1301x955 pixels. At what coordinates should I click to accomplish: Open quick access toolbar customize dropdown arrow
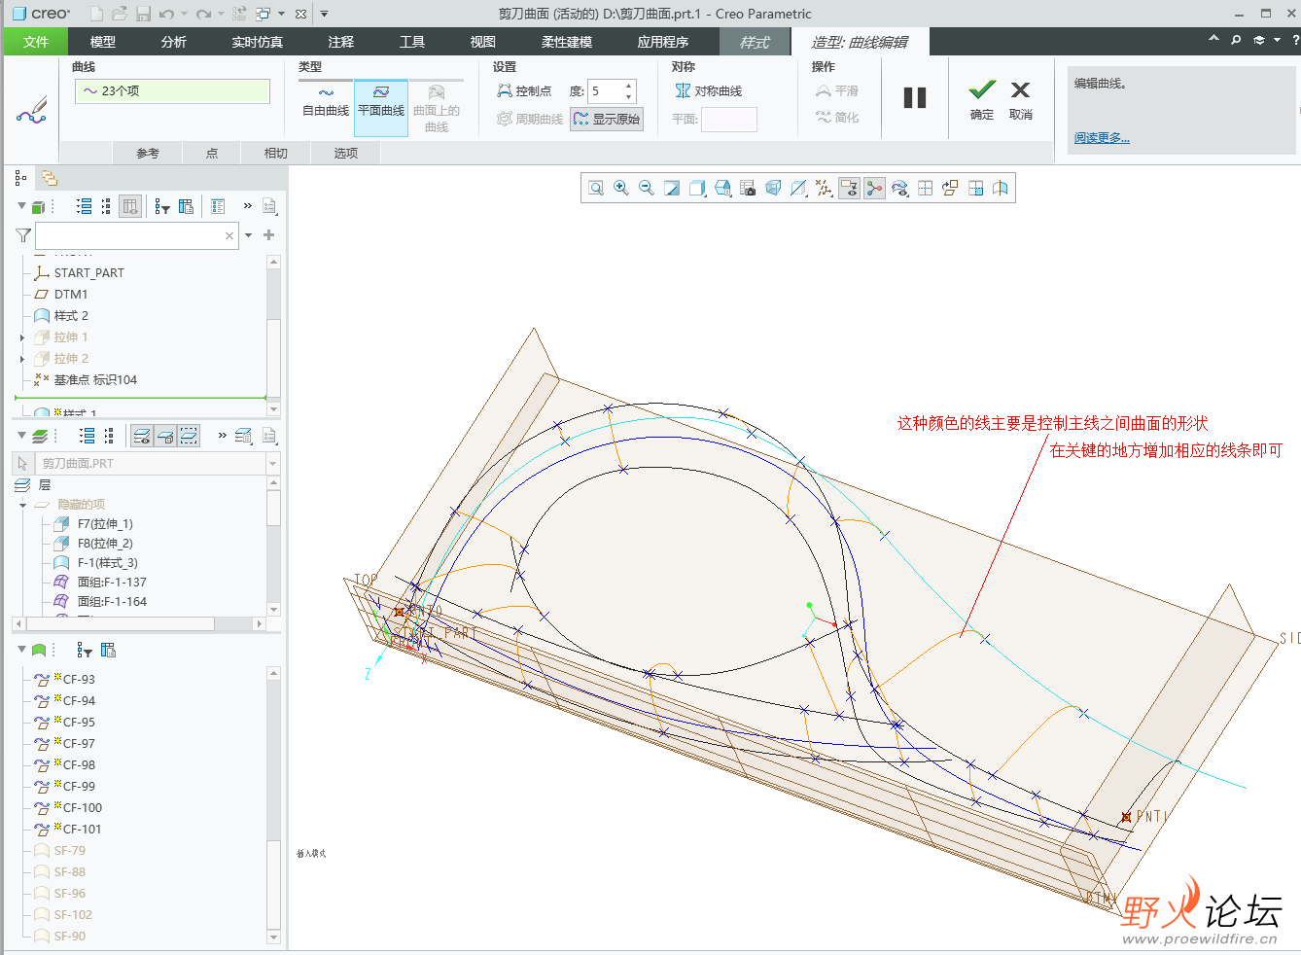pos(324,14)
